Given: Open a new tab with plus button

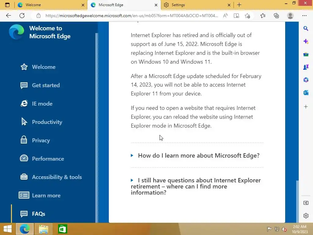Looking at the screenshot, I should pyautogui.click(x=239, y=5).
